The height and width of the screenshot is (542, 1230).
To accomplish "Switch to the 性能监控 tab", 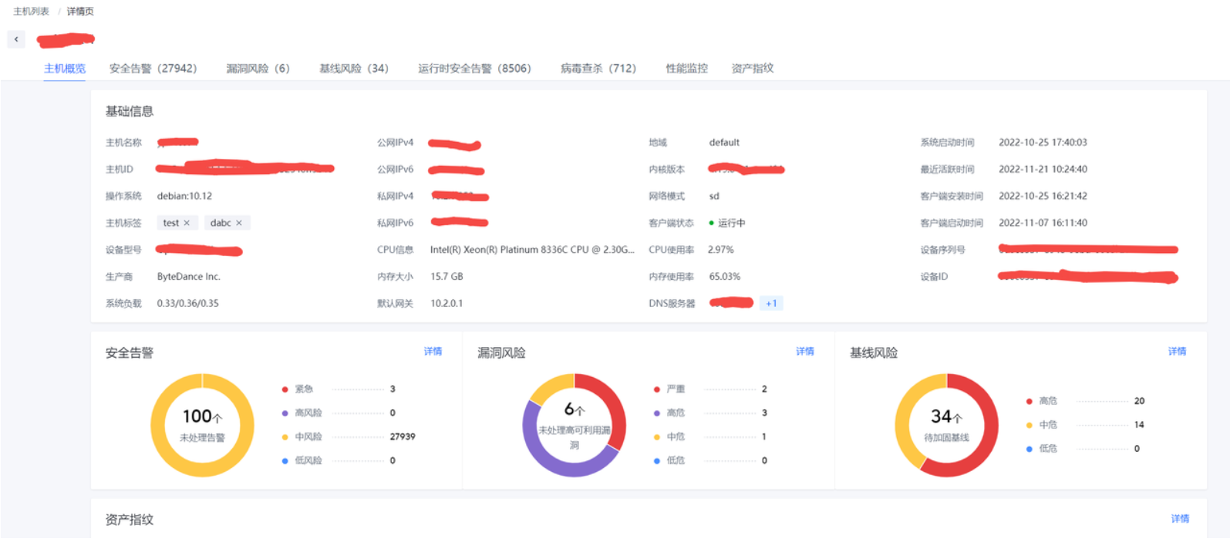I will tap(687, 69).
